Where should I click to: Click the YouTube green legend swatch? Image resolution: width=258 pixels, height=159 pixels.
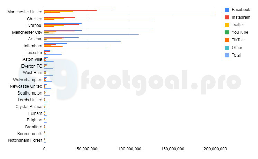click(227, 32)
